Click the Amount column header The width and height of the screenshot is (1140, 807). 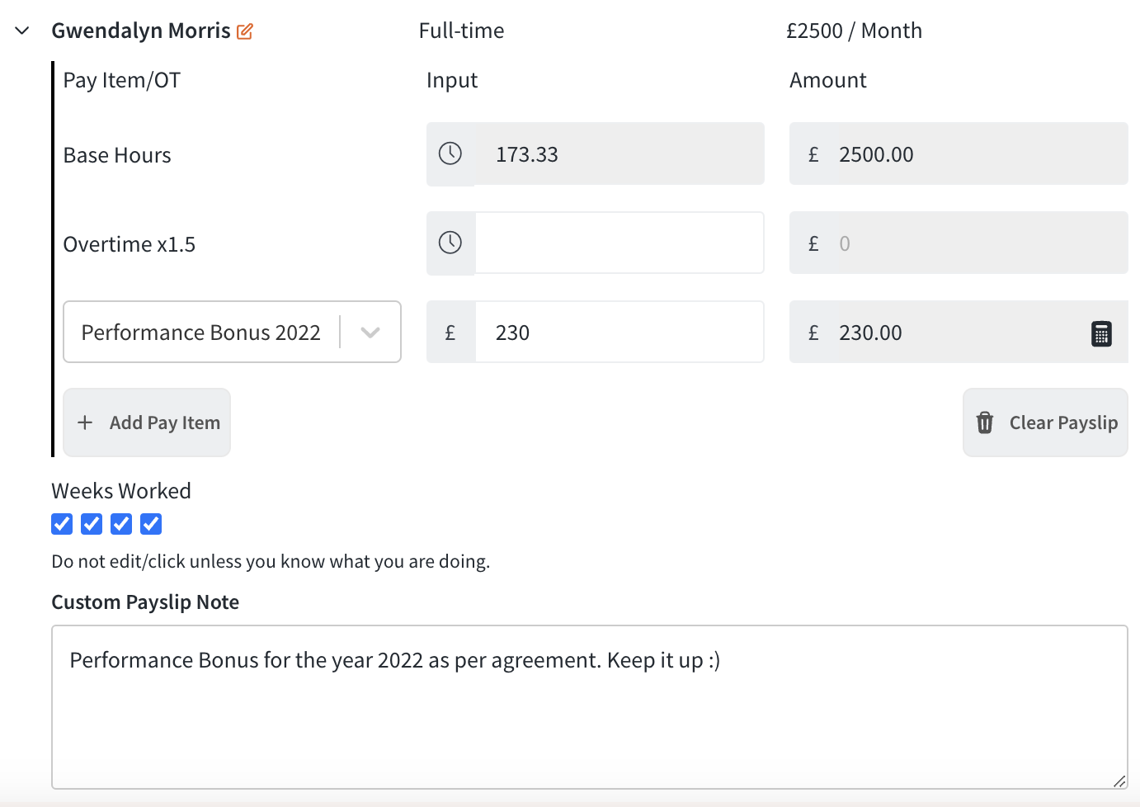828,81
